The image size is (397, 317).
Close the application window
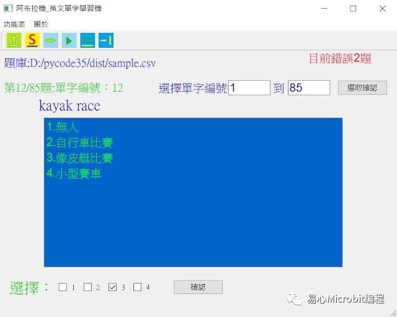(x=382, y=8)
